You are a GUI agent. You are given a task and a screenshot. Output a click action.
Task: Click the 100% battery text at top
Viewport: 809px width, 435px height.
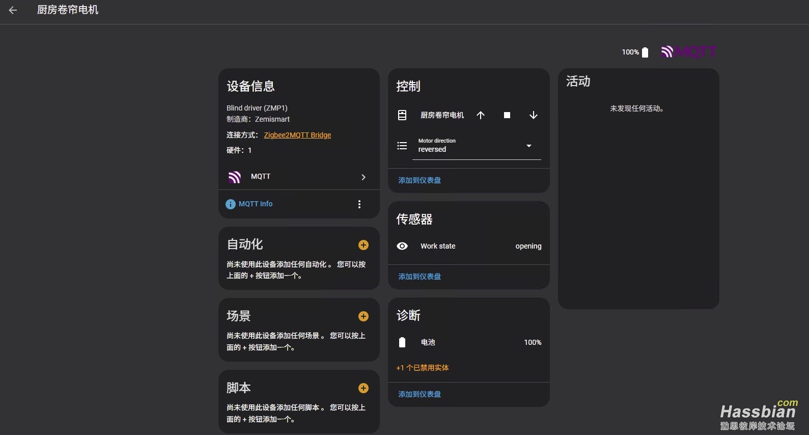(x=630, y=52)
